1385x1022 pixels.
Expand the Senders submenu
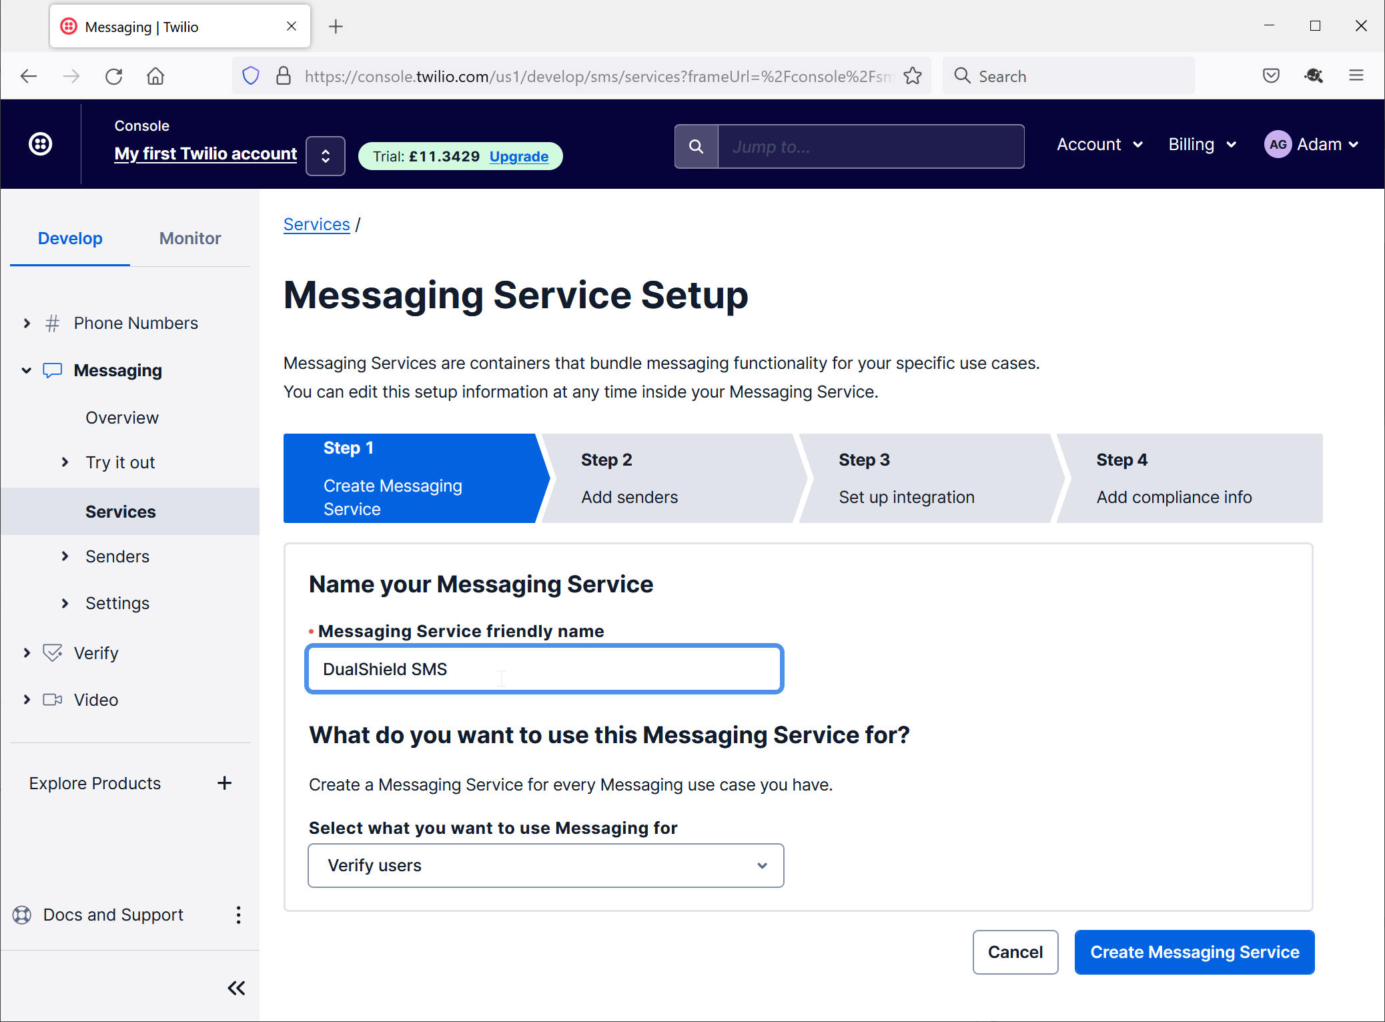(x=65, y=556)
